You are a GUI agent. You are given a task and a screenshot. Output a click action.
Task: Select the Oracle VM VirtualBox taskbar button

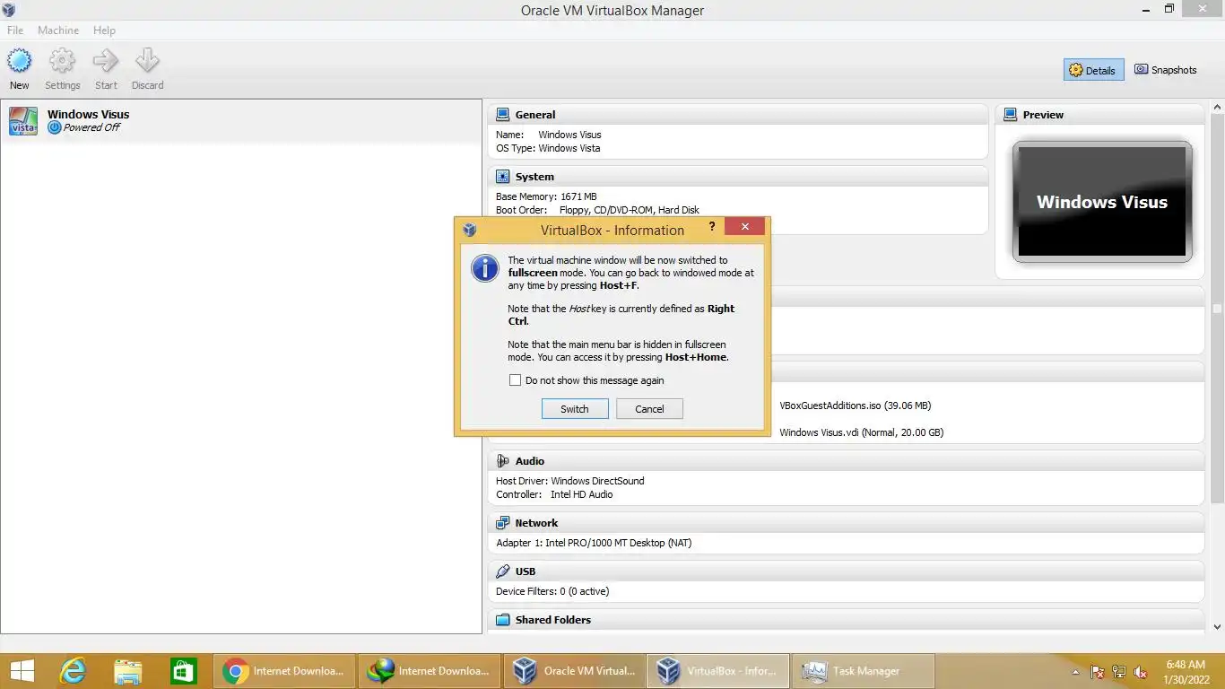tap(574, 671)
